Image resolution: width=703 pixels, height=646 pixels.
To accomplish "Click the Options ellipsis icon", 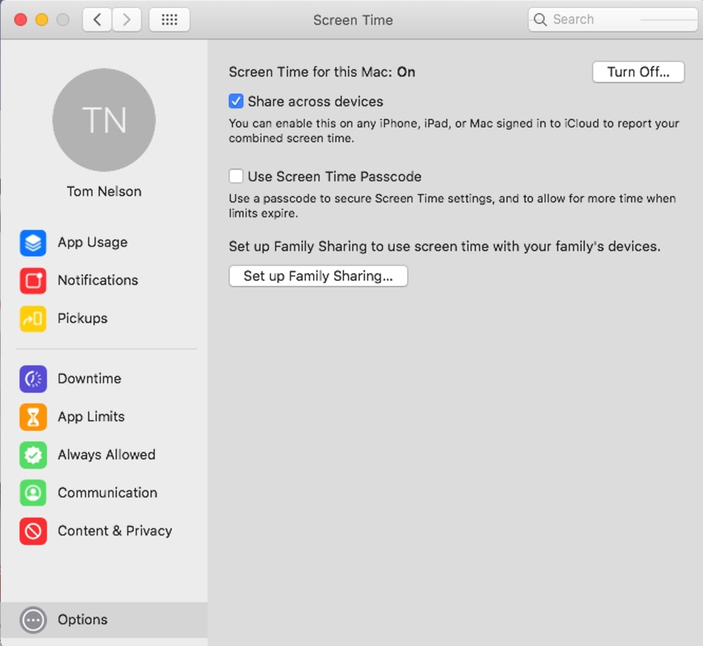I will pos(33,620).
